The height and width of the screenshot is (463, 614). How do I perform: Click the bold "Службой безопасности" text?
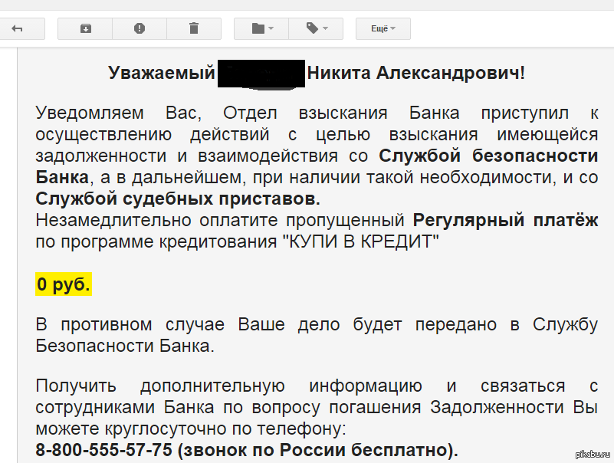click(x=488, y=156)
